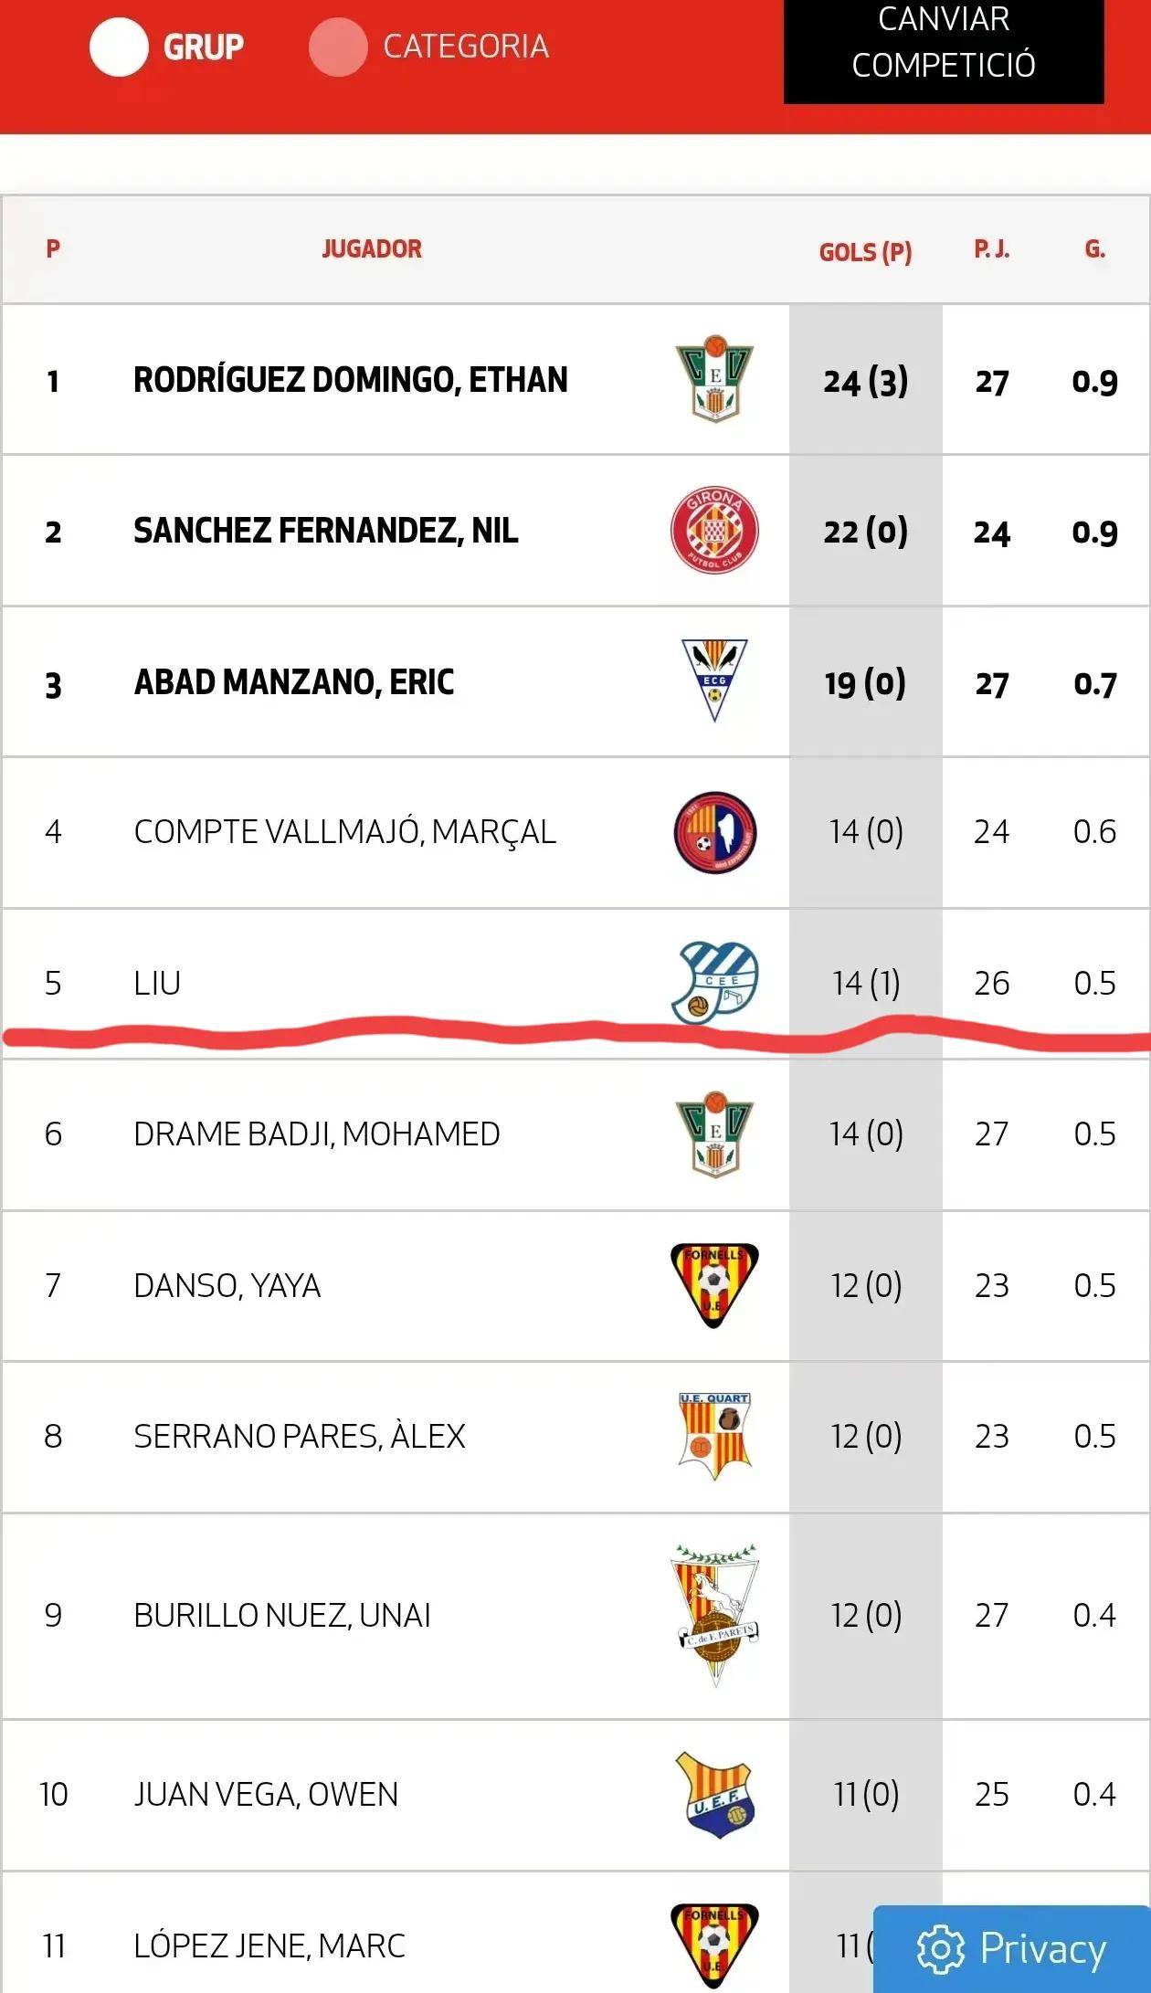Click the green crest beside Rodríguez Domingo, Ethan
Screen dimensions: 1151x1993
point(714,379)
